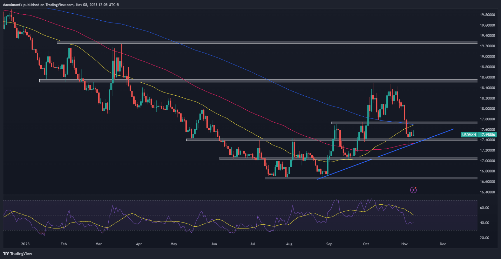
Task: Select the horizontal zone near 19.20000
Action: click(x=267, y=42)
